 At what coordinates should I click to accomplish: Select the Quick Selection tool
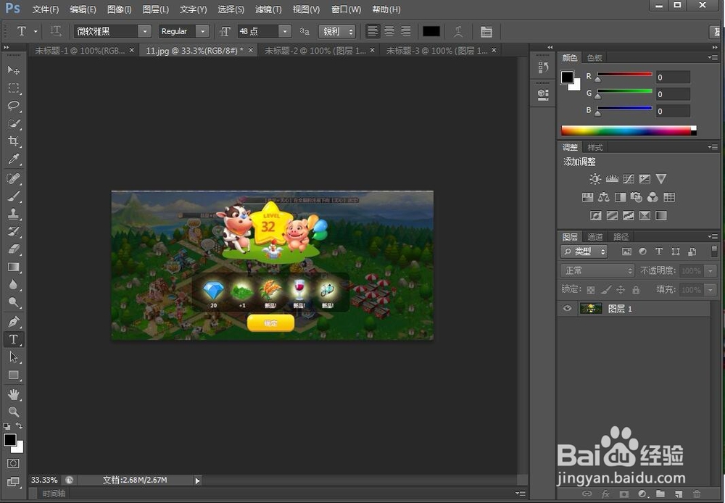[13, 123]
